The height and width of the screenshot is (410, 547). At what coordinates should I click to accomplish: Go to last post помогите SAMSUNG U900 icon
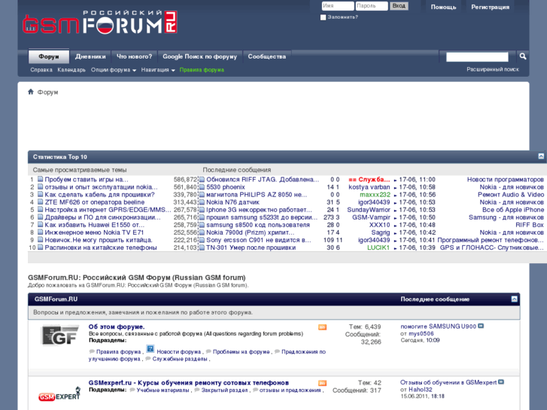481,326
